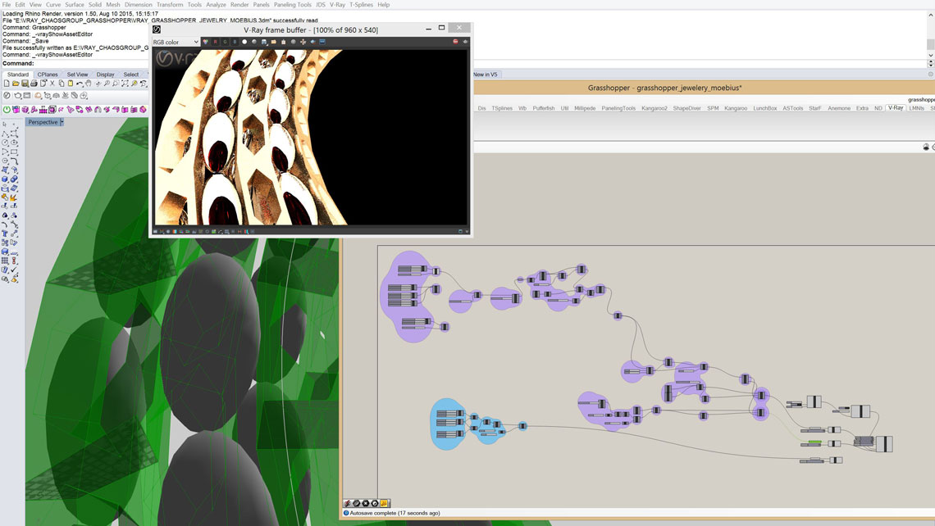Create a new file in Rhino toolbar
The width and height of the screenshot is (935, 526).
[x=7, y=84]
